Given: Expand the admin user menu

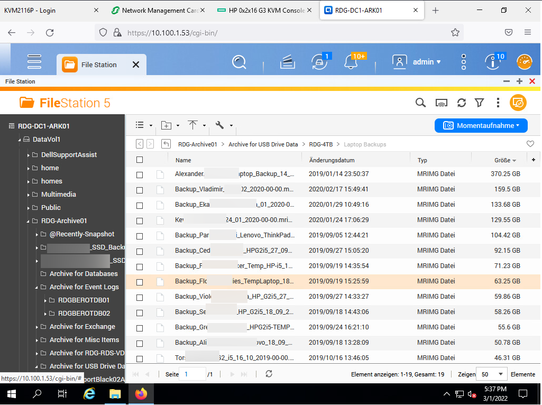Looking at the screenshot, I should click(x=417, y=62).
